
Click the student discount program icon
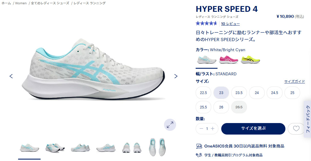(x=199, y=155)
